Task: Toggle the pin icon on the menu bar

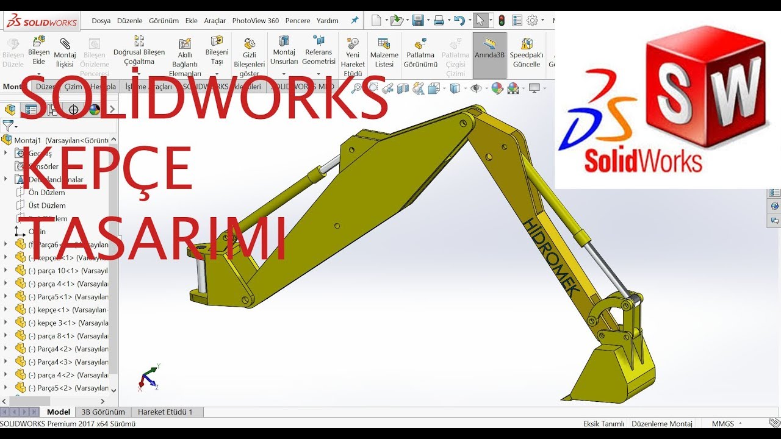Action: (355, 21)
